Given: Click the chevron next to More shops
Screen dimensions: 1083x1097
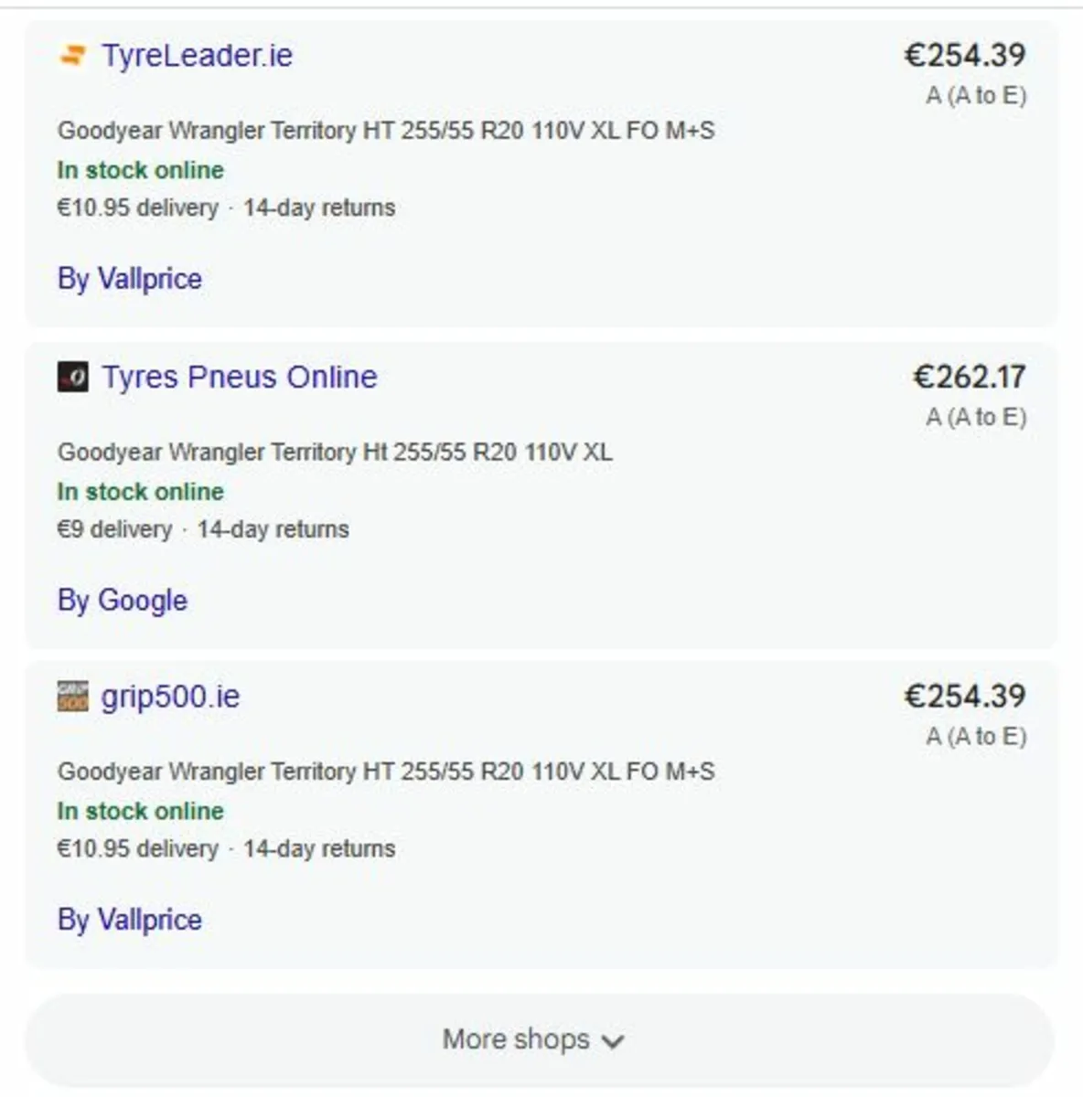Looking at the screenshot, I should (x=614, y=1041).
